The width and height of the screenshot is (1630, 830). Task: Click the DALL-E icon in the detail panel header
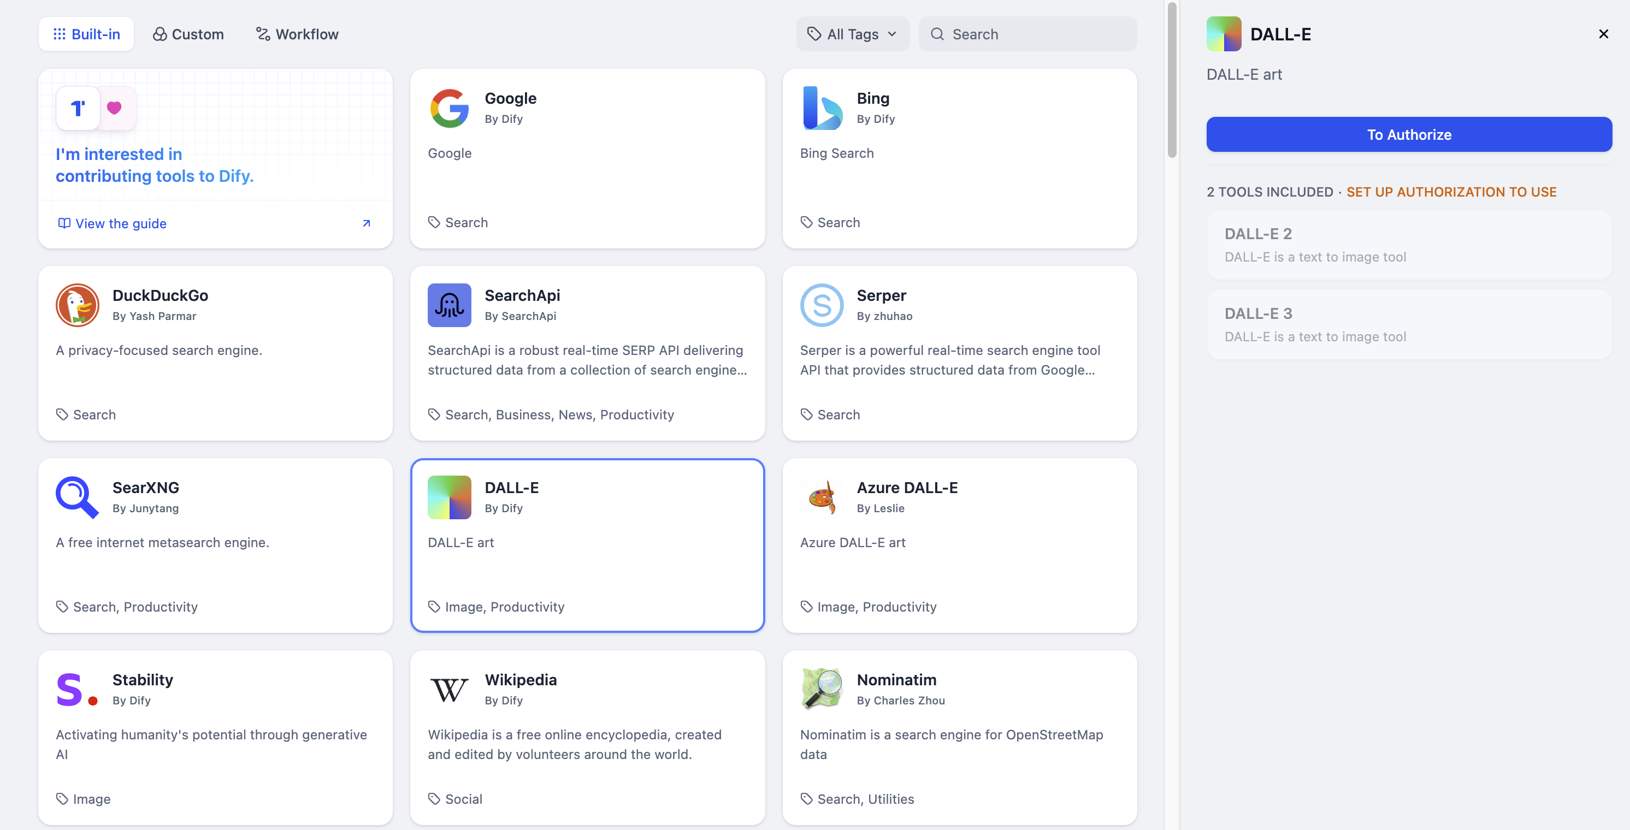[1224, 34]
